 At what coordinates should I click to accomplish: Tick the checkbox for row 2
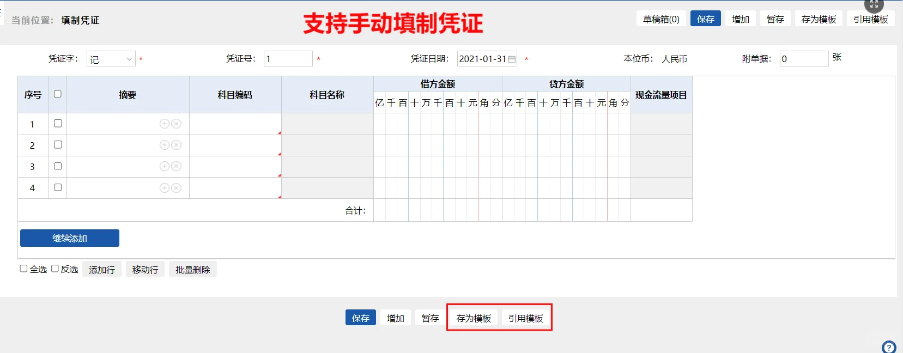click(58, 145)
